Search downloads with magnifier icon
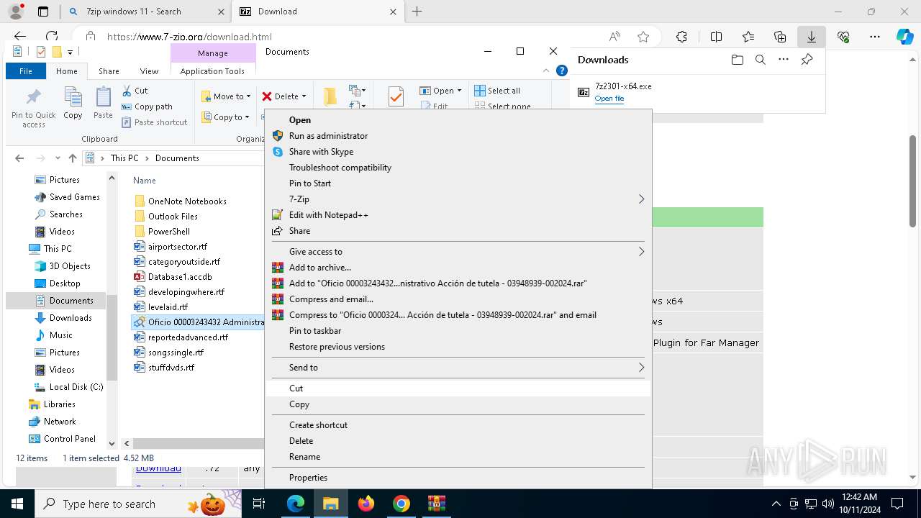This screenshot has height=518, width=921. (x=760, y=60)
